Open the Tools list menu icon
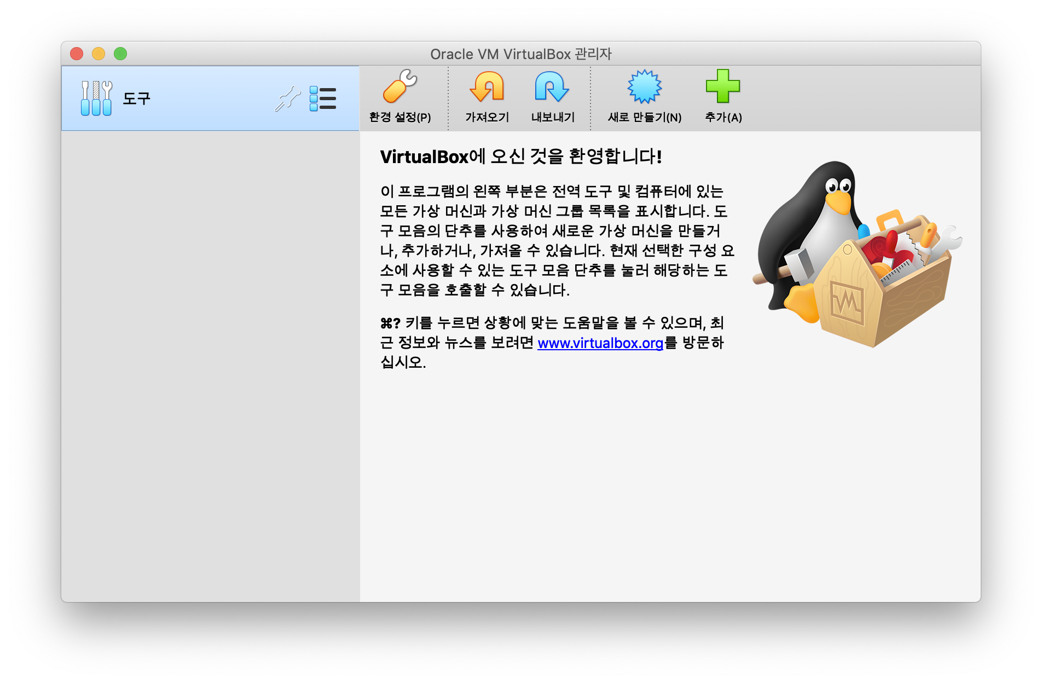Screen dimensions: 1042x683 [x=323, y=99]
